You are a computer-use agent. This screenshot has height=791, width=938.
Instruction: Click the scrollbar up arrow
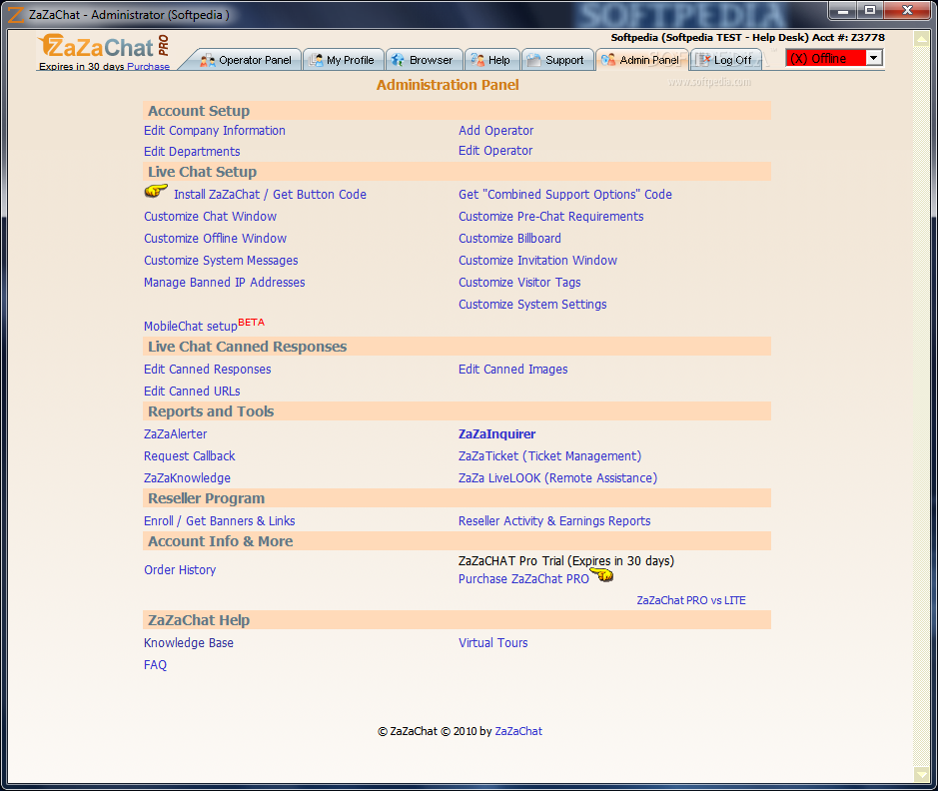(921, 40)
